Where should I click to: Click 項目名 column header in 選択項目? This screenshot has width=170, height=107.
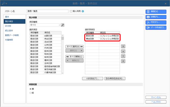click(x=52, y=33)
